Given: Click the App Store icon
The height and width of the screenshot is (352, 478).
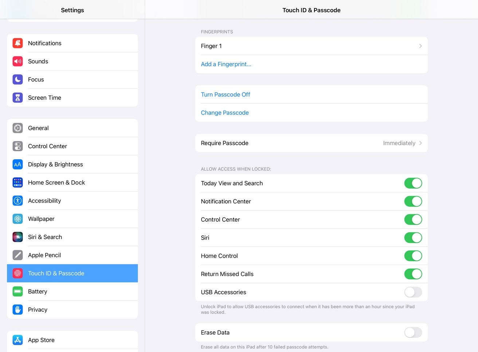Looking at the screenshot, I should pos(17,340).
